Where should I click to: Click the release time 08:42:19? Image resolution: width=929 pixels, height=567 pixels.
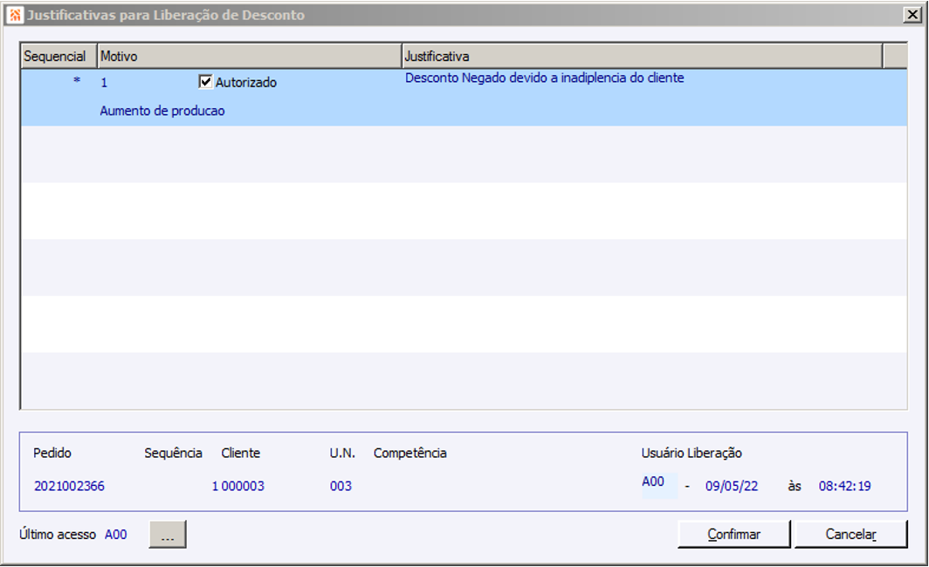pos(845,487)
